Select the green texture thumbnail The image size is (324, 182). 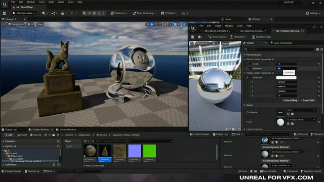(x=149, y=151)
